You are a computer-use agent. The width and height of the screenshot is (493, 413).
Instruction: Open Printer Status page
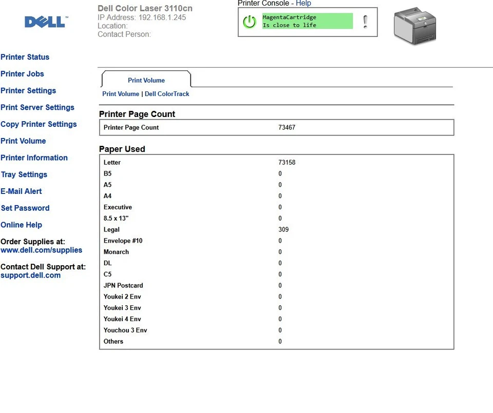(25, 57)
